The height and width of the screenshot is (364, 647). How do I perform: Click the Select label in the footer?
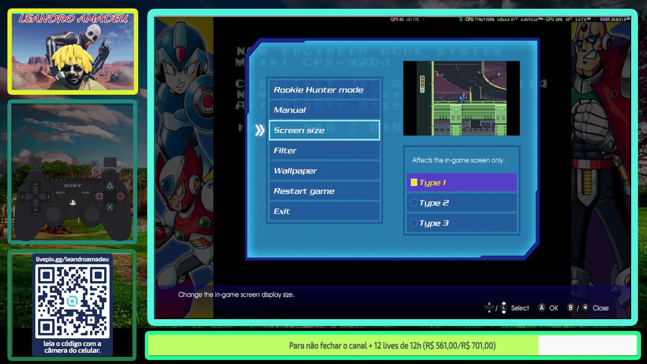520,308
